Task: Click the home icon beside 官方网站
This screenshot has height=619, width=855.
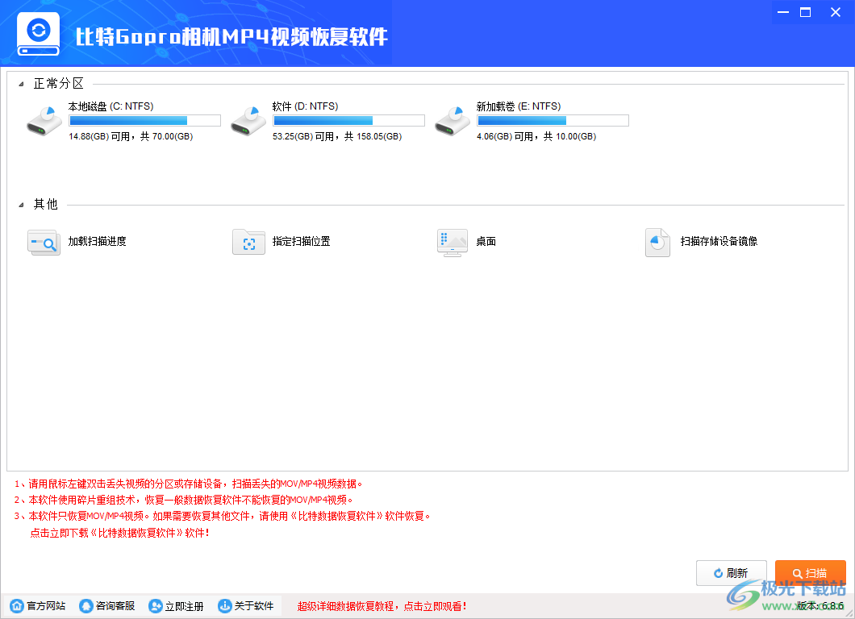Action: point(17,606)
